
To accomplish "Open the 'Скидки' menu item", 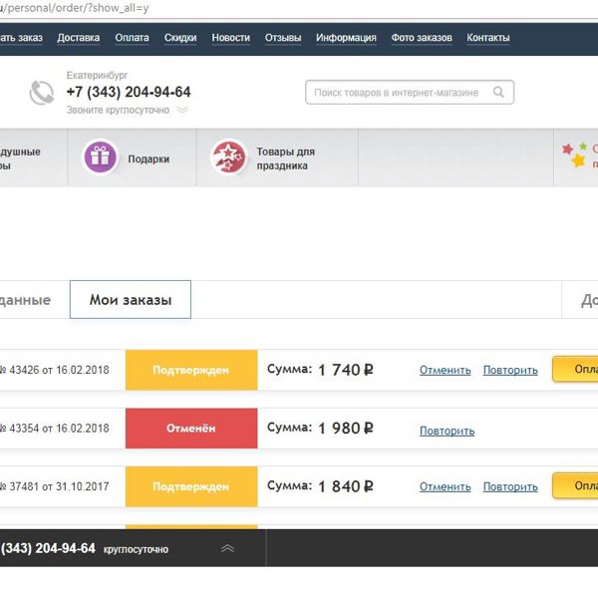I will [180, 38].
